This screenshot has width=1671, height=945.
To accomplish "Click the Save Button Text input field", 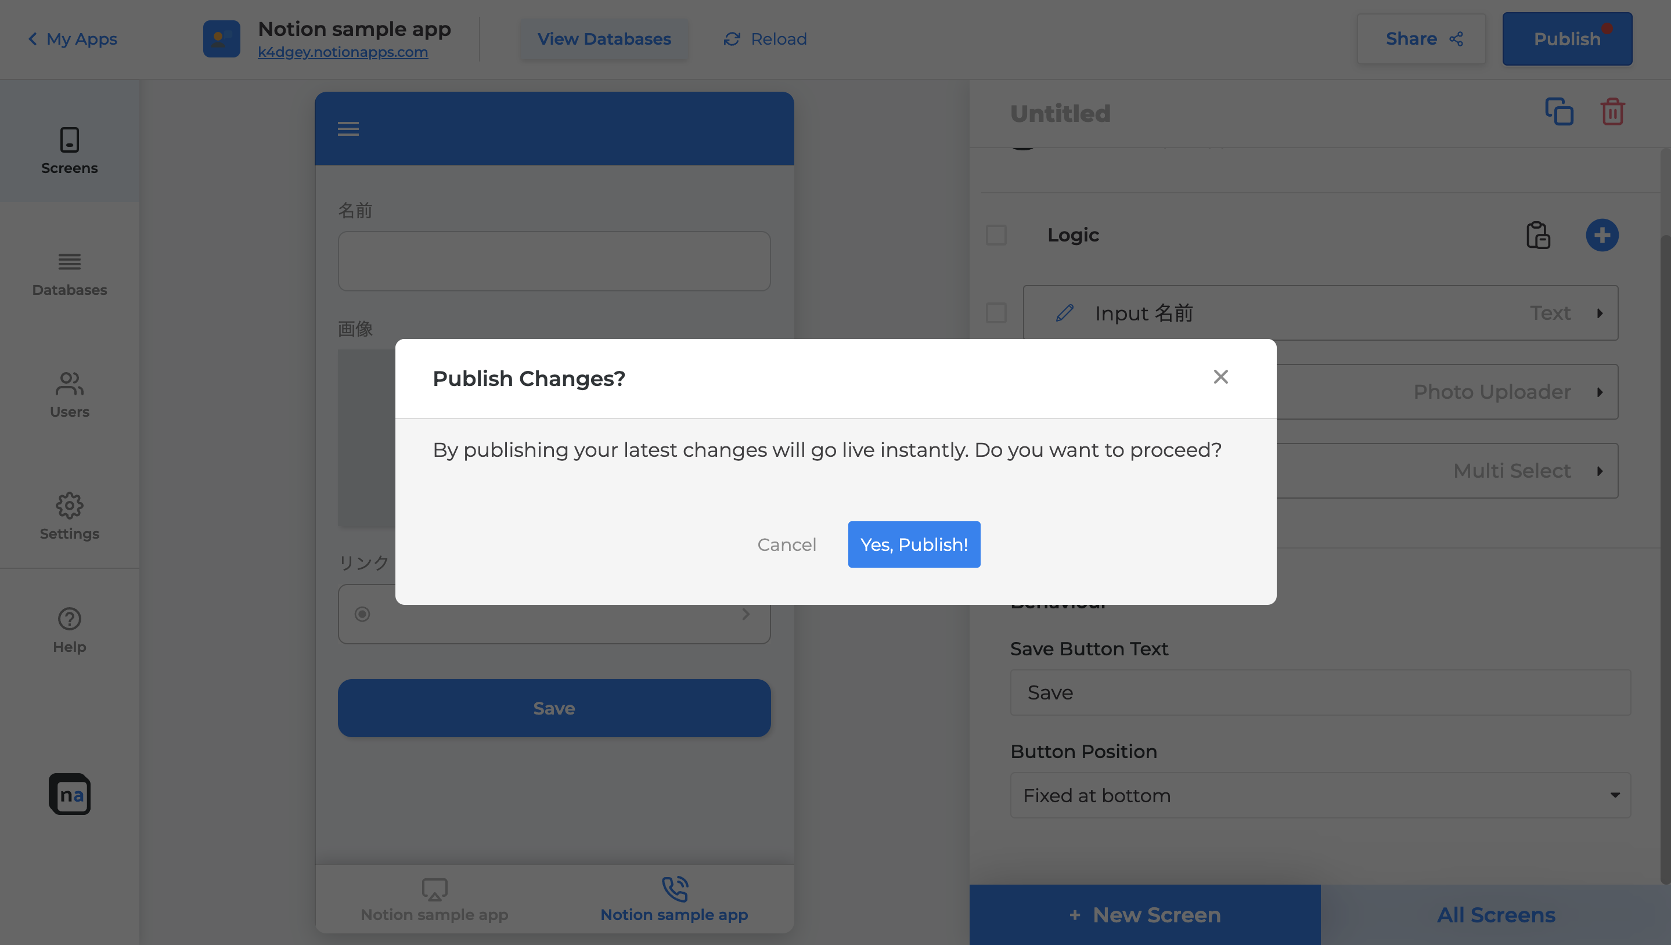I will (1320, 692).
